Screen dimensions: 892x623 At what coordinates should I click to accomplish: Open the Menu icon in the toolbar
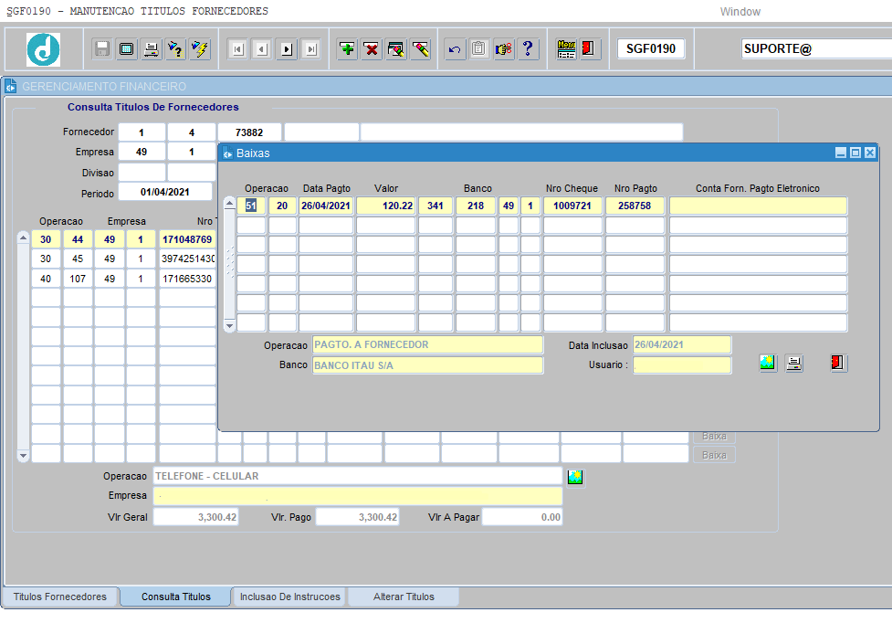tap(566, 49)
